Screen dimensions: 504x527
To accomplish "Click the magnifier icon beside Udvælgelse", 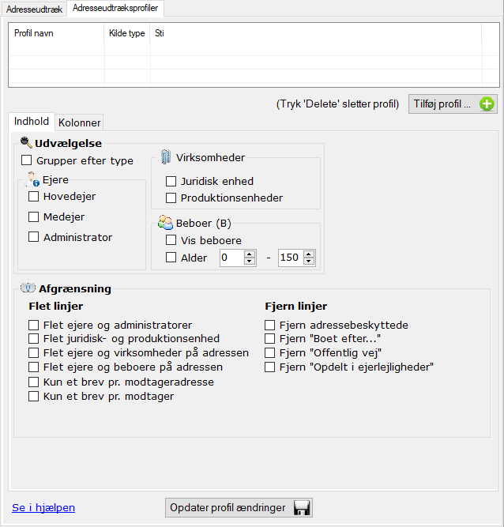I will 26,142.
